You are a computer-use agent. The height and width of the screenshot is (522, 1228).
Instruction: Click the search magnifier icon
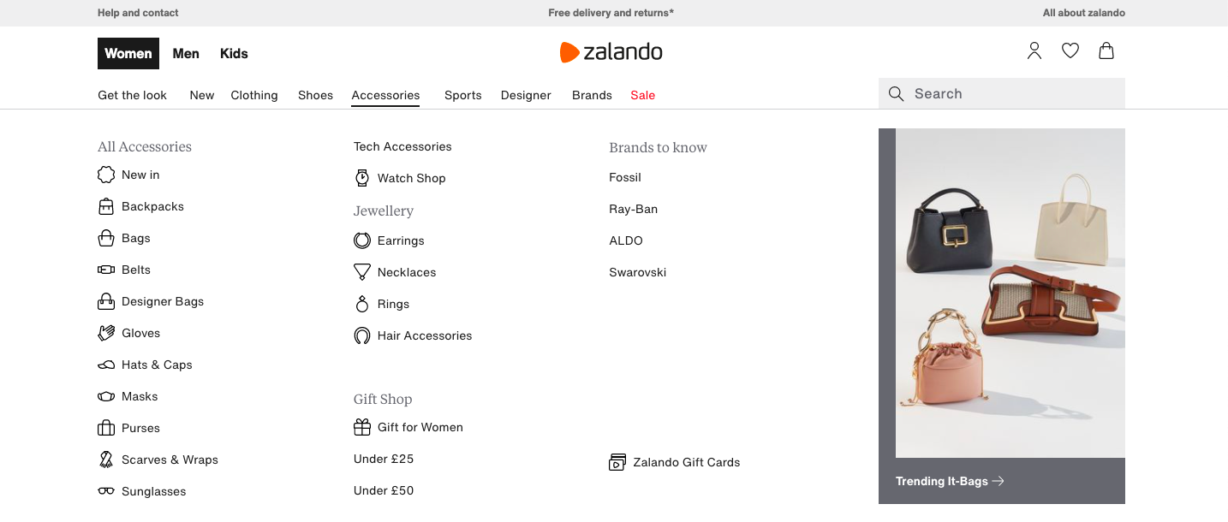tap(896, 93)
